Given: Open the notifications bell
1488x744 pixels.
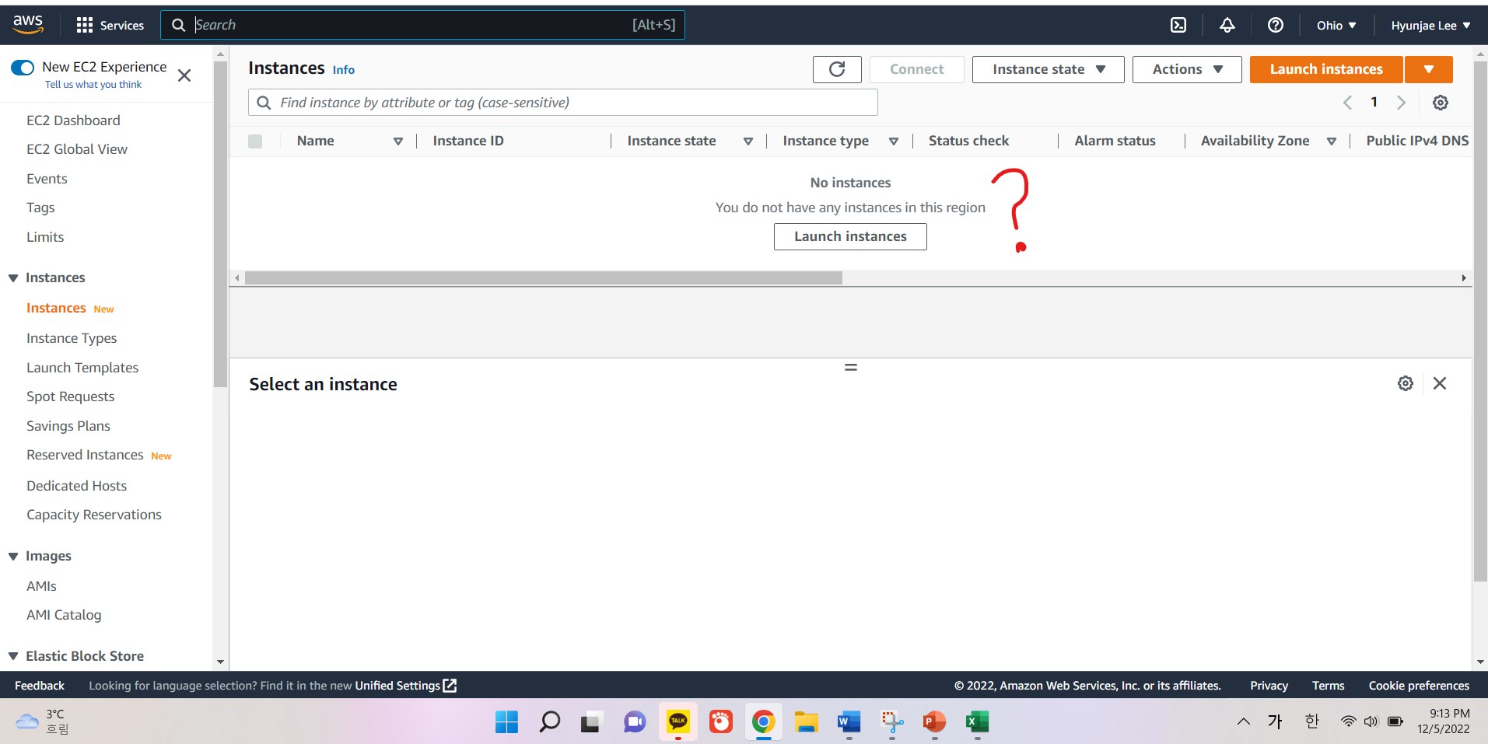Looking at the screenshot, I should (x=1227, y=25).
